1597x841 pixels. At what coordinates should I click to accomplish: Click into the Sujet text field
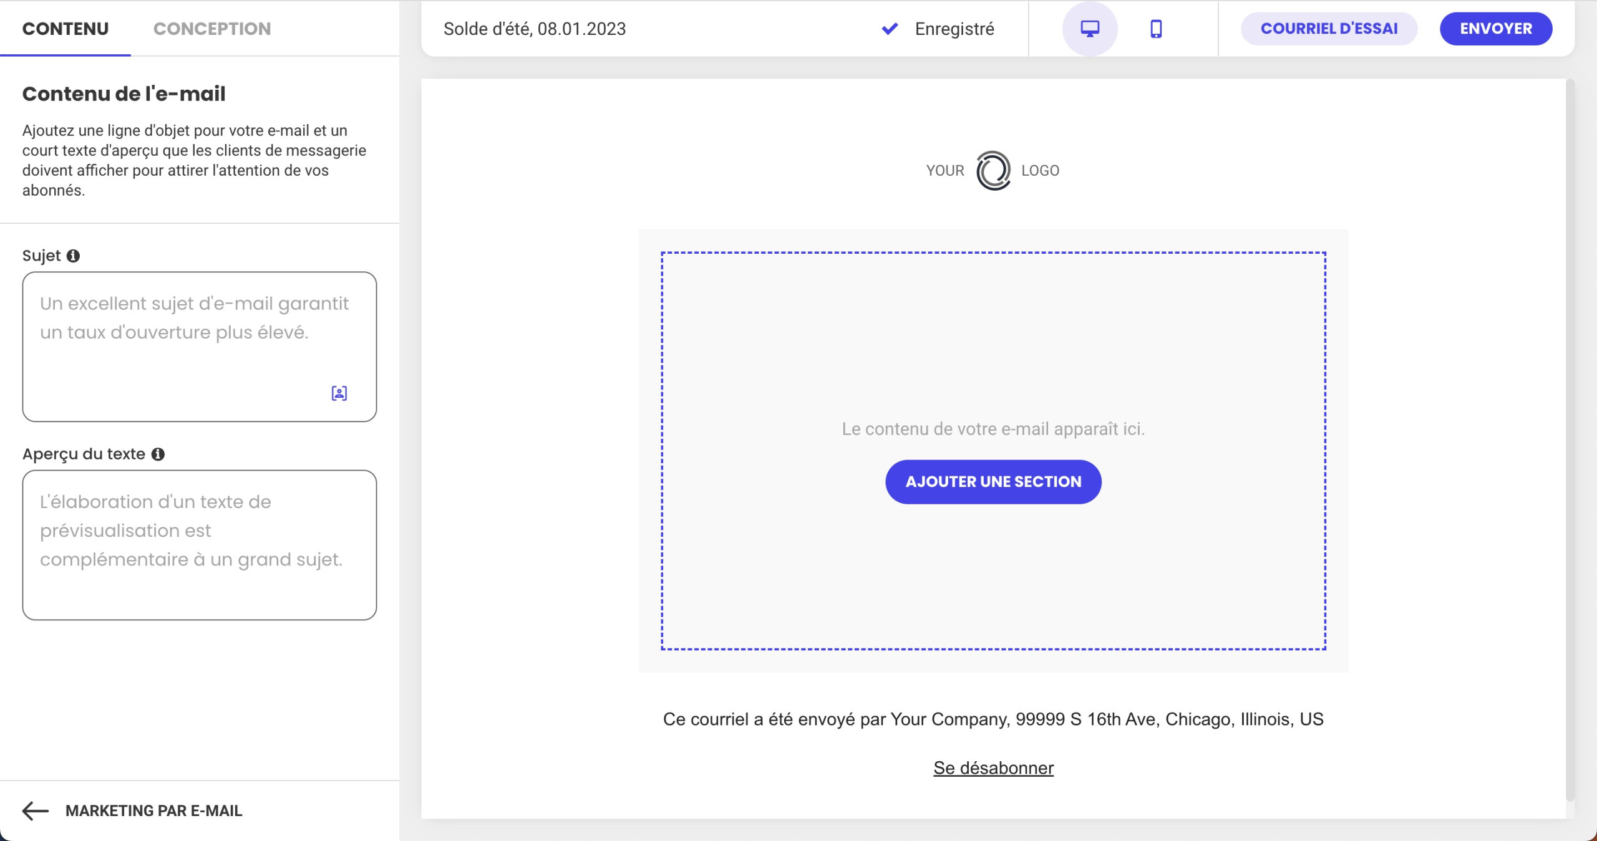(200, 347)
